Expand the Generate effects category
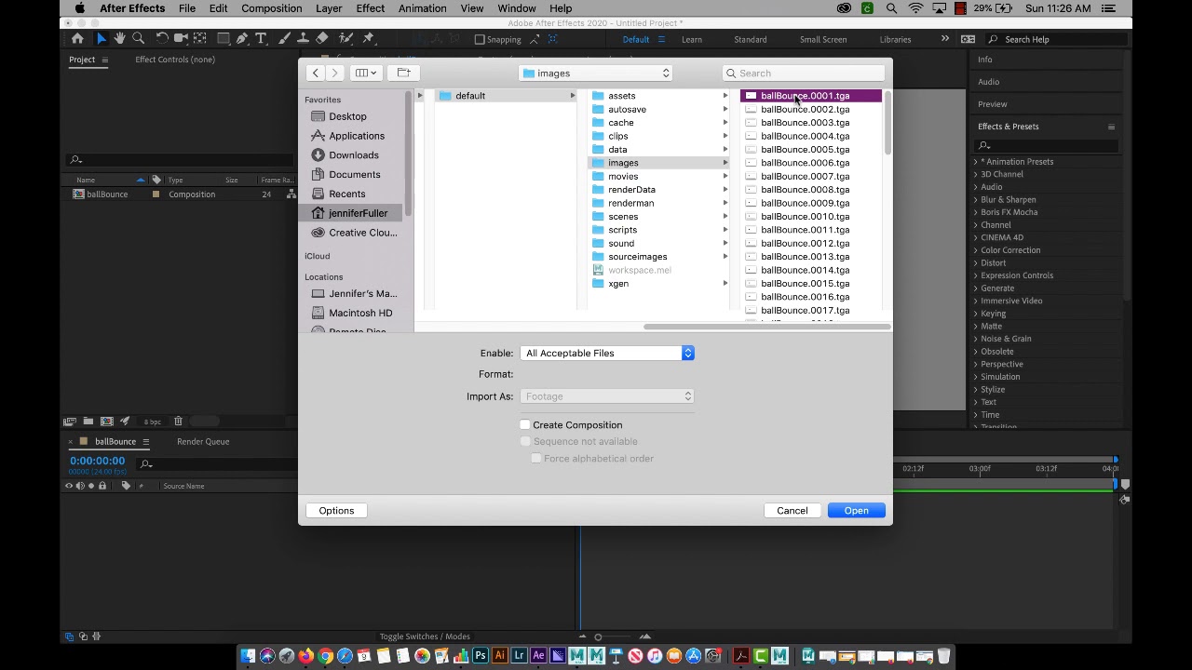This screenshot has height=670, width=1192. point(976,288)
